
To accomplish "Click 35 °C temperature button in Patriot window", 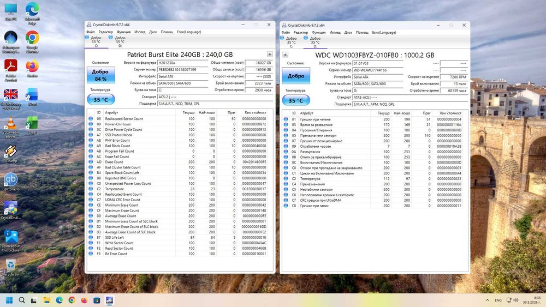I will click(x=100, y=99).
